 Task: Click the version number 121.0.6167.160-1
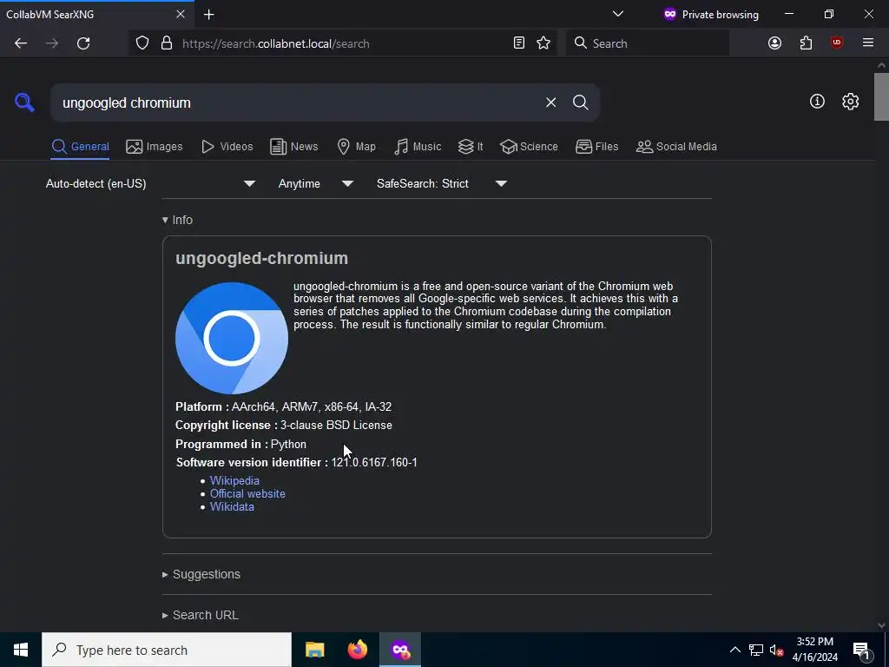click(x=374, y=462)
